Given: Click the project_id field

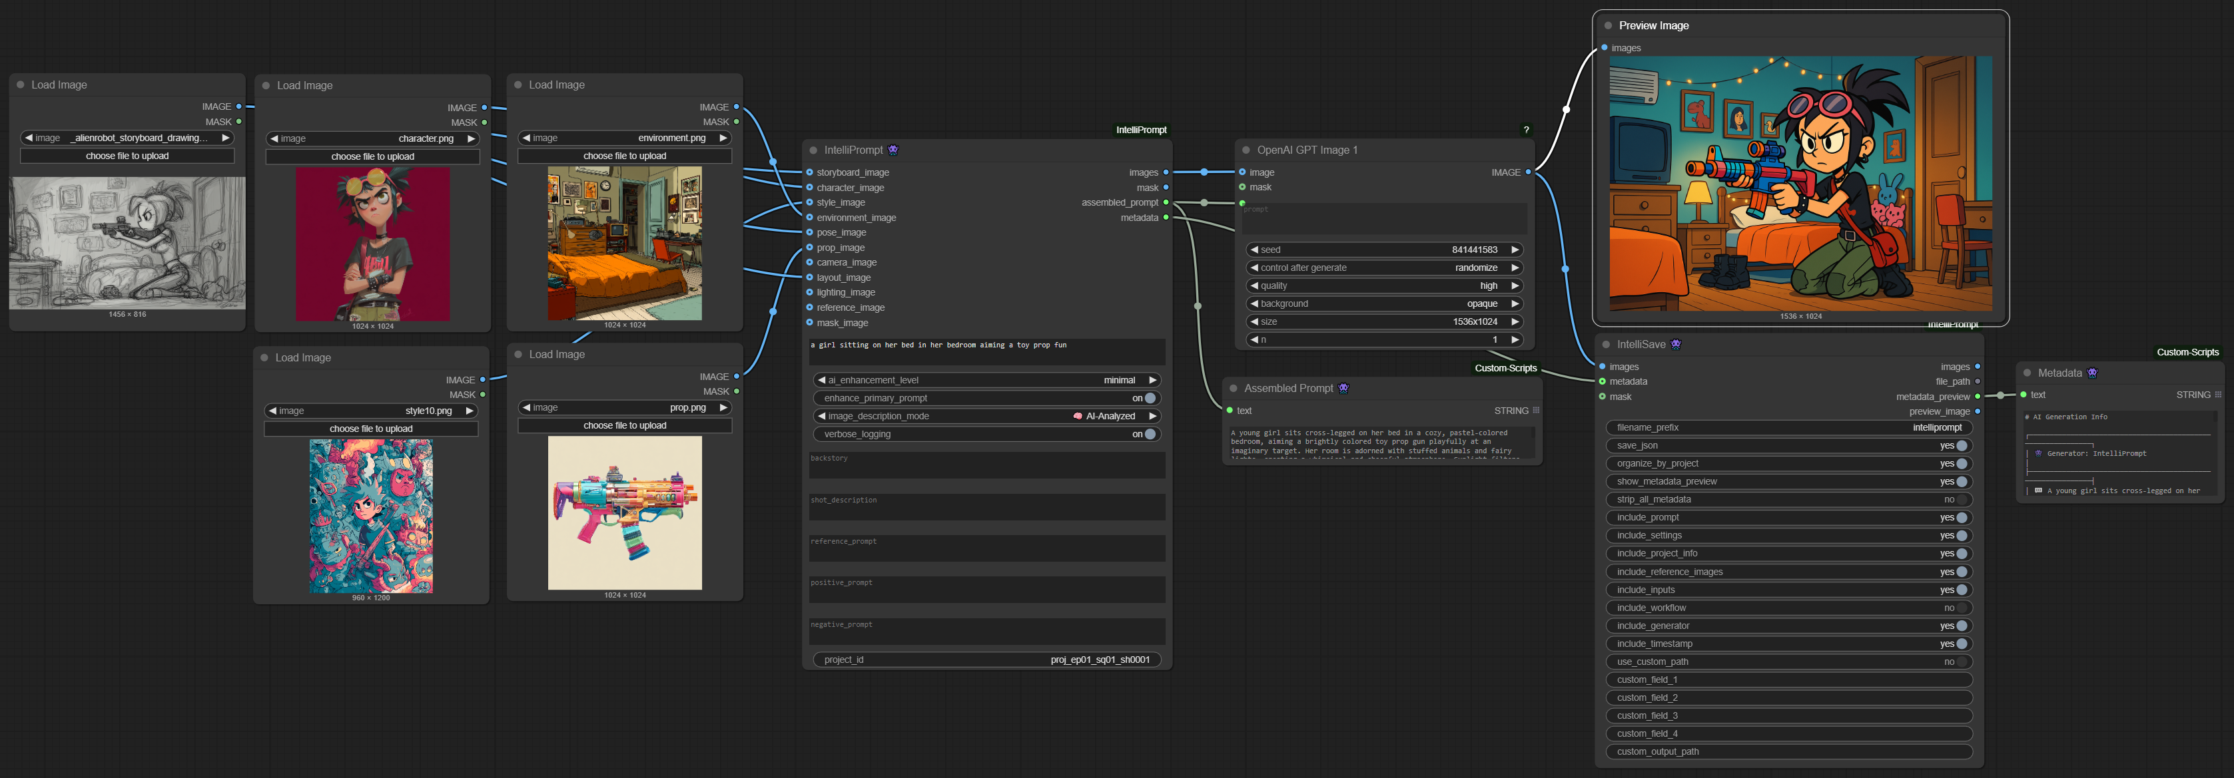Looking at the screenshot, I should coord(987,660).
